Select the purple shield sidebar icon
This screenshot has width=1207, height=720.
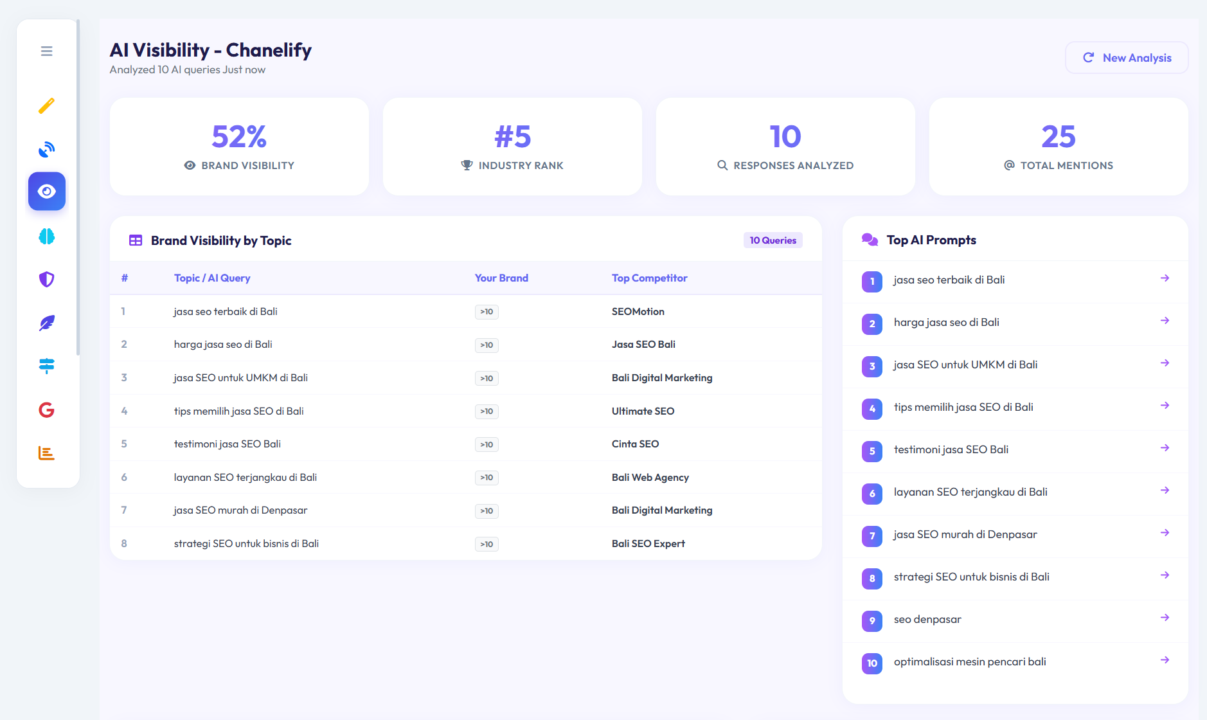[x=46, y=279]
